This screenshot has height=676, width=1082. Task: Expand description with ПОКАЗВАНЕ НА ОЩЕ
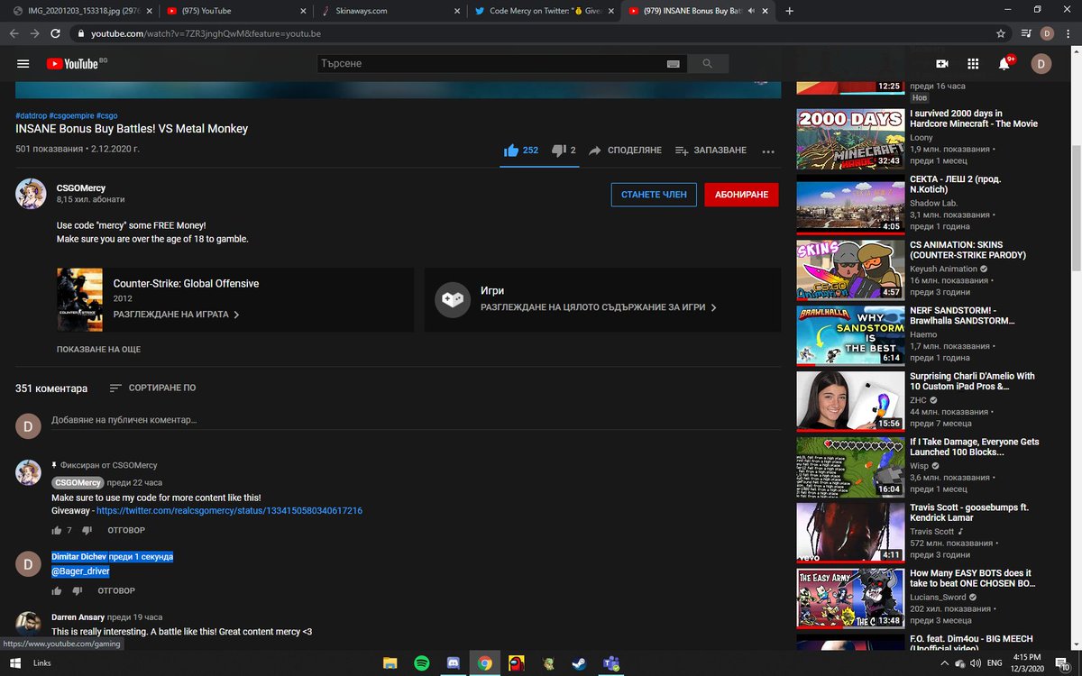tap(98, 349)
